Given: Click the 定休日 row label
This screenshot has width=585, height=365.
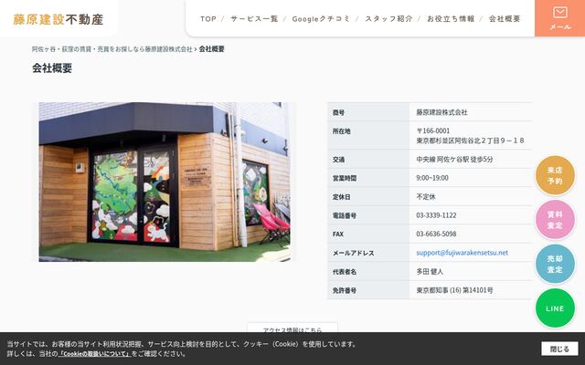Looking at the screenshot, I should coord(341,197).
